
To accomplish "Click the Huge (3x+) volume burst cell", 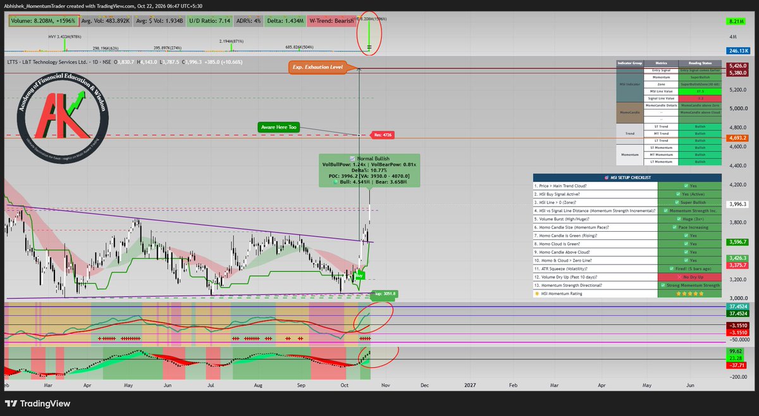I will tap(689, 218).
